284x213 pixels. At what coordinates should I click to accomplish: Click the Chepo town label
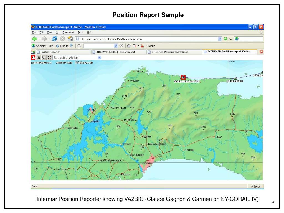pos(219,137)
